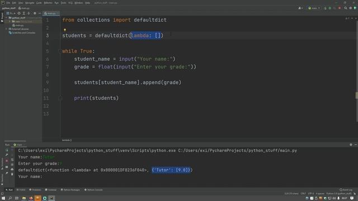Image resolution: width=358 pixels, height=201 pixels.
Task: Click the print icon in Run console
Action: point(12,169)
